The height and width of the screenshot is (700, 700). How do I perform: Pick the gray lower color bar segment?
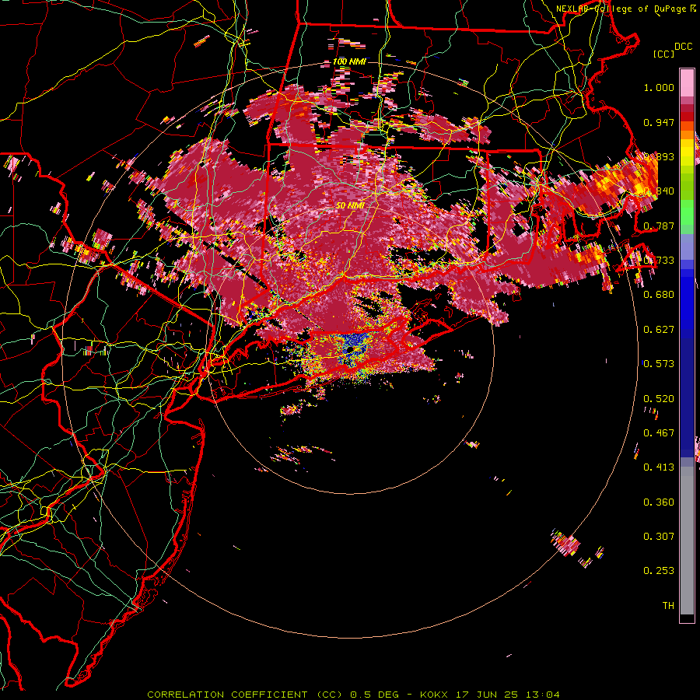(x=687, y=541)
